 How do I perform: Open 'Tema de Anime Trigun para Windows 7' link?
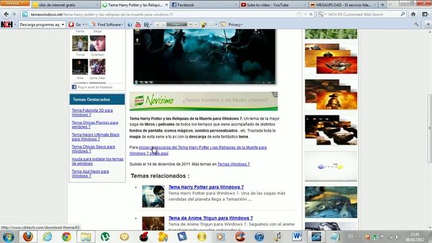pyautogui.click(x=211, y=218)
